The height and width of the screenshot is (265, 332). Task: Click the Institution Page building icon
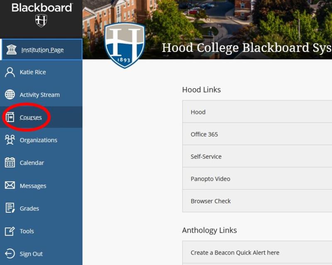tap(11, 50)
